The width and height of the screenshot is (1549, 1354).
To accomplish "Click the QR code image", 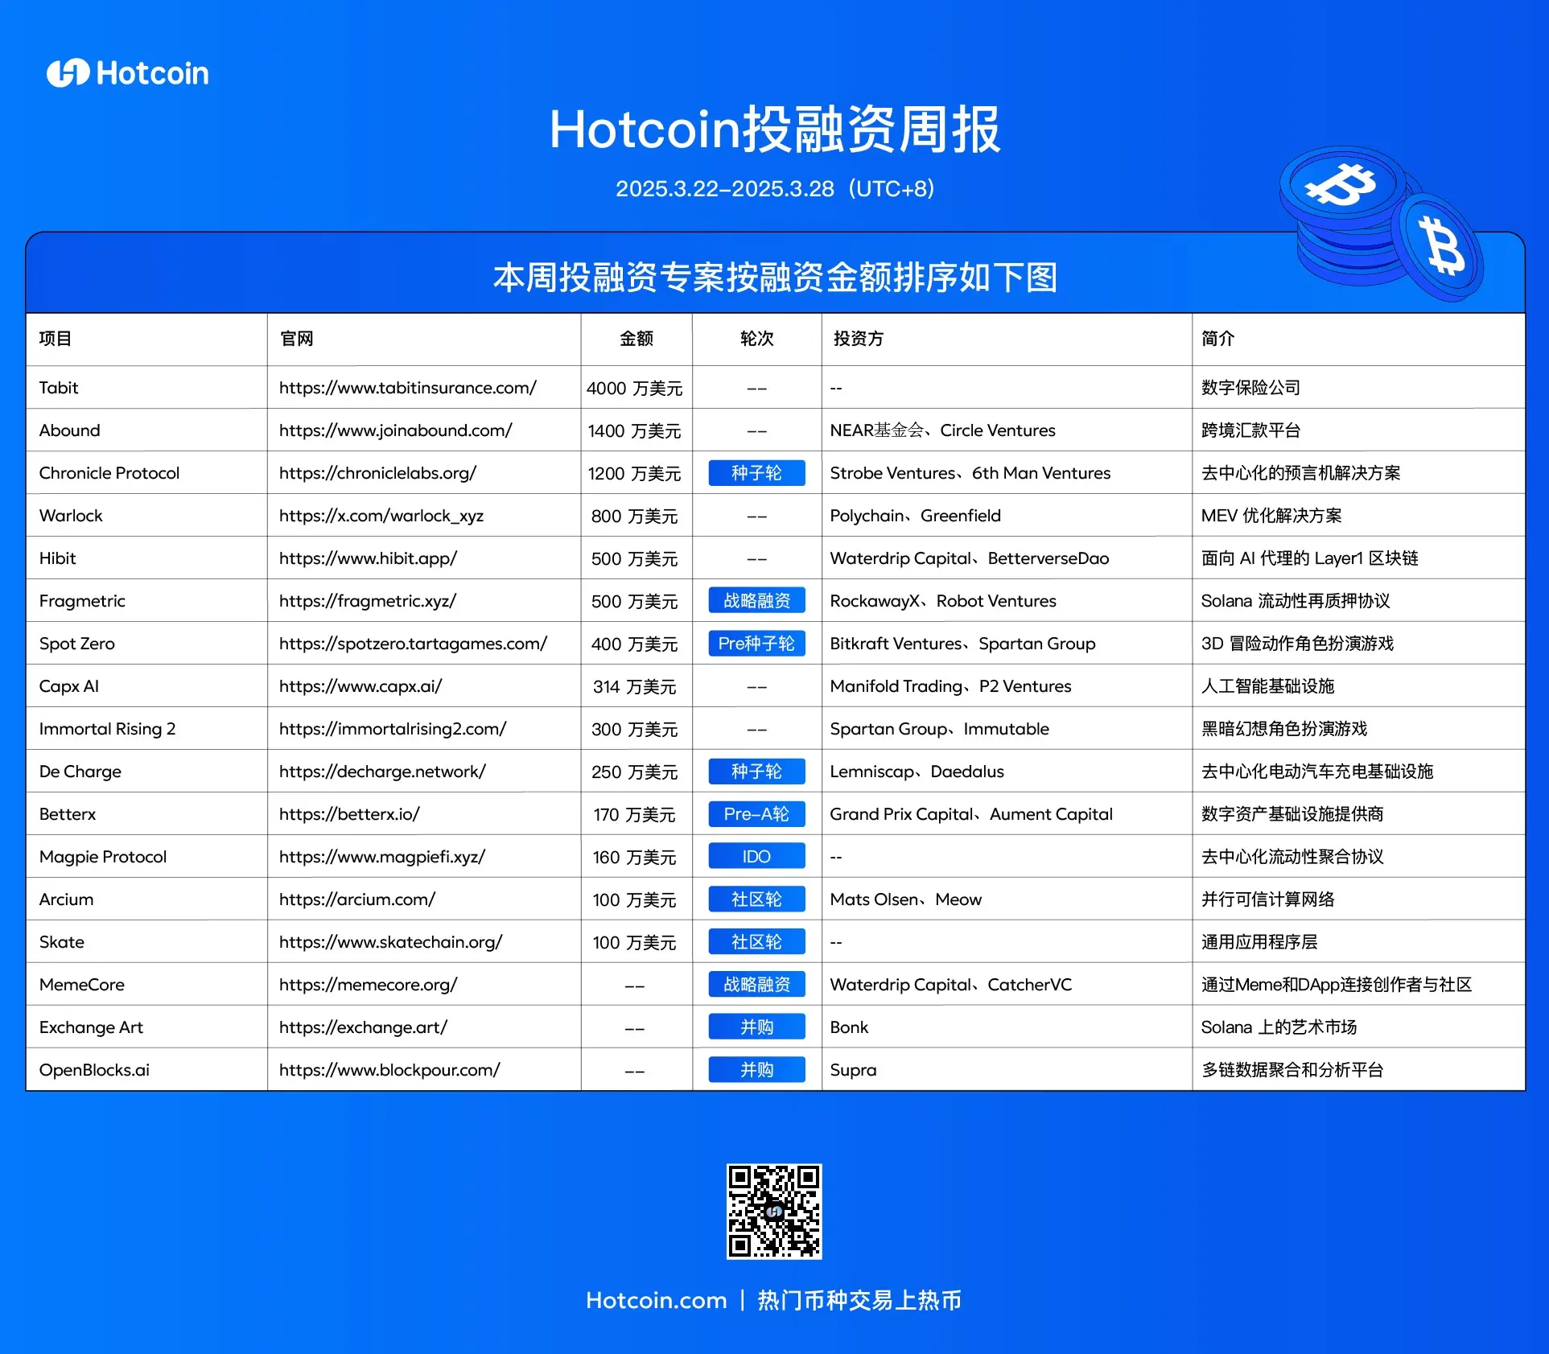I will point(773,1211).
